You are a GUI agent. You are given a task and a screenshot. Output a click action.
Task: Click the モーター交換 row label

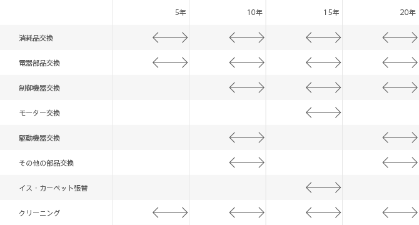[x=39, y=113]
